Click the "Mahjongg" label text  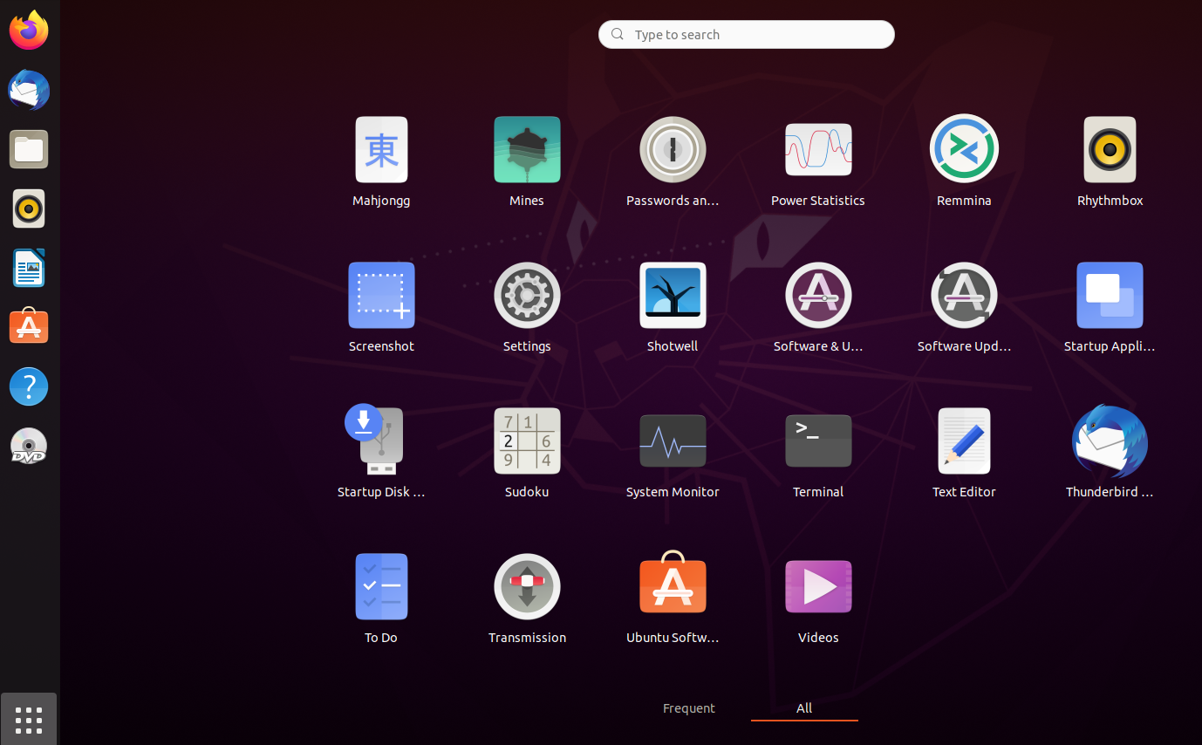(x=381, y=201)
